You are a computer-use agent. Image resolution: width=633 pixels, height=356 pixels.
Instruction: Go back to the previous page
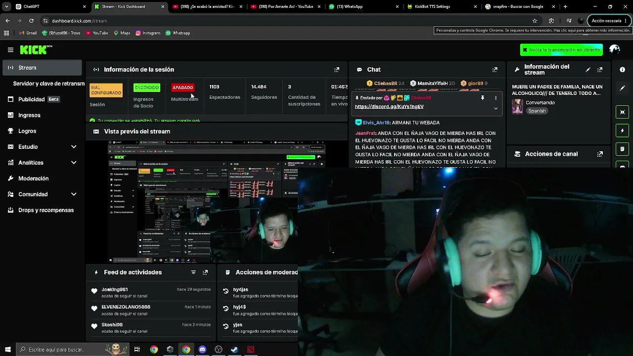pyautogui.click(x=7, y=21)
